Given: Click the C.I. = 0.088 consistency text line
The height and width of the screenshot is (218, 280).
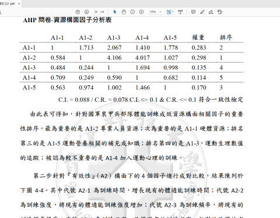Looking at the screenshot, I should tap(150, 99).
